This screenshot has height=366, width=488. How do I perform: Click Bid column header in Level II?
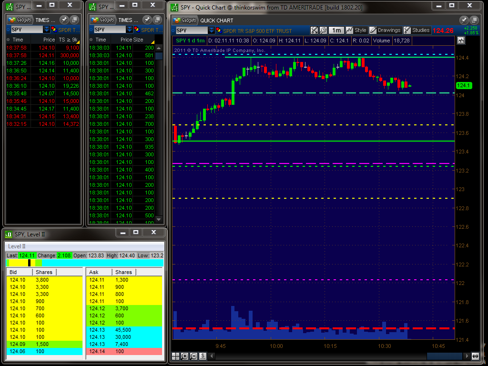19,272
